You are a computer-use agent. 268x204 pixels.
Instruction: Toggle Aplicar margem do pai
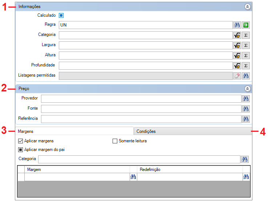click(x=20, y=150)
